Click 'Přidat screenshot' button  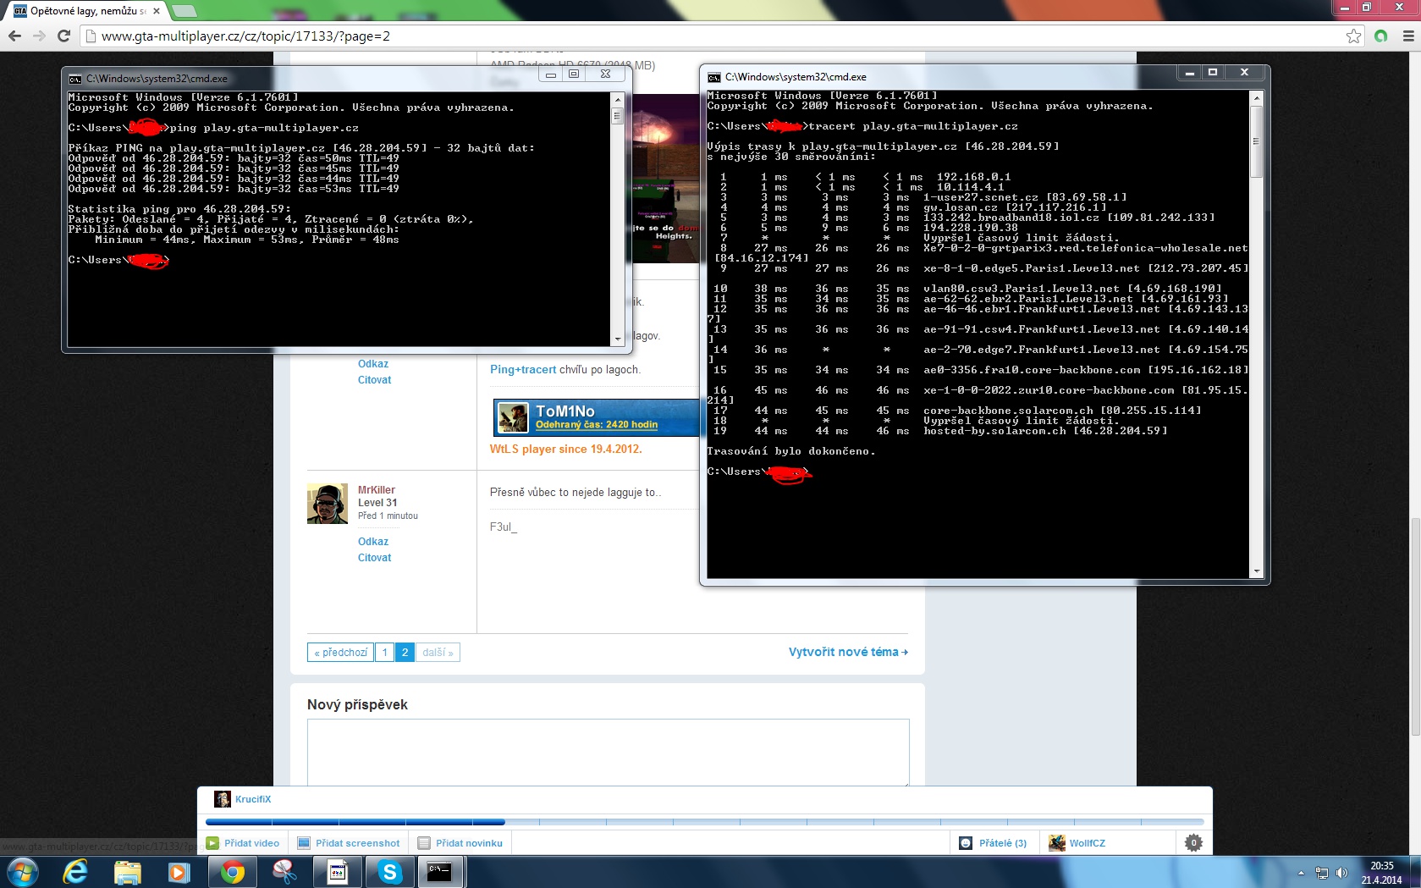[x=349, y=843]
